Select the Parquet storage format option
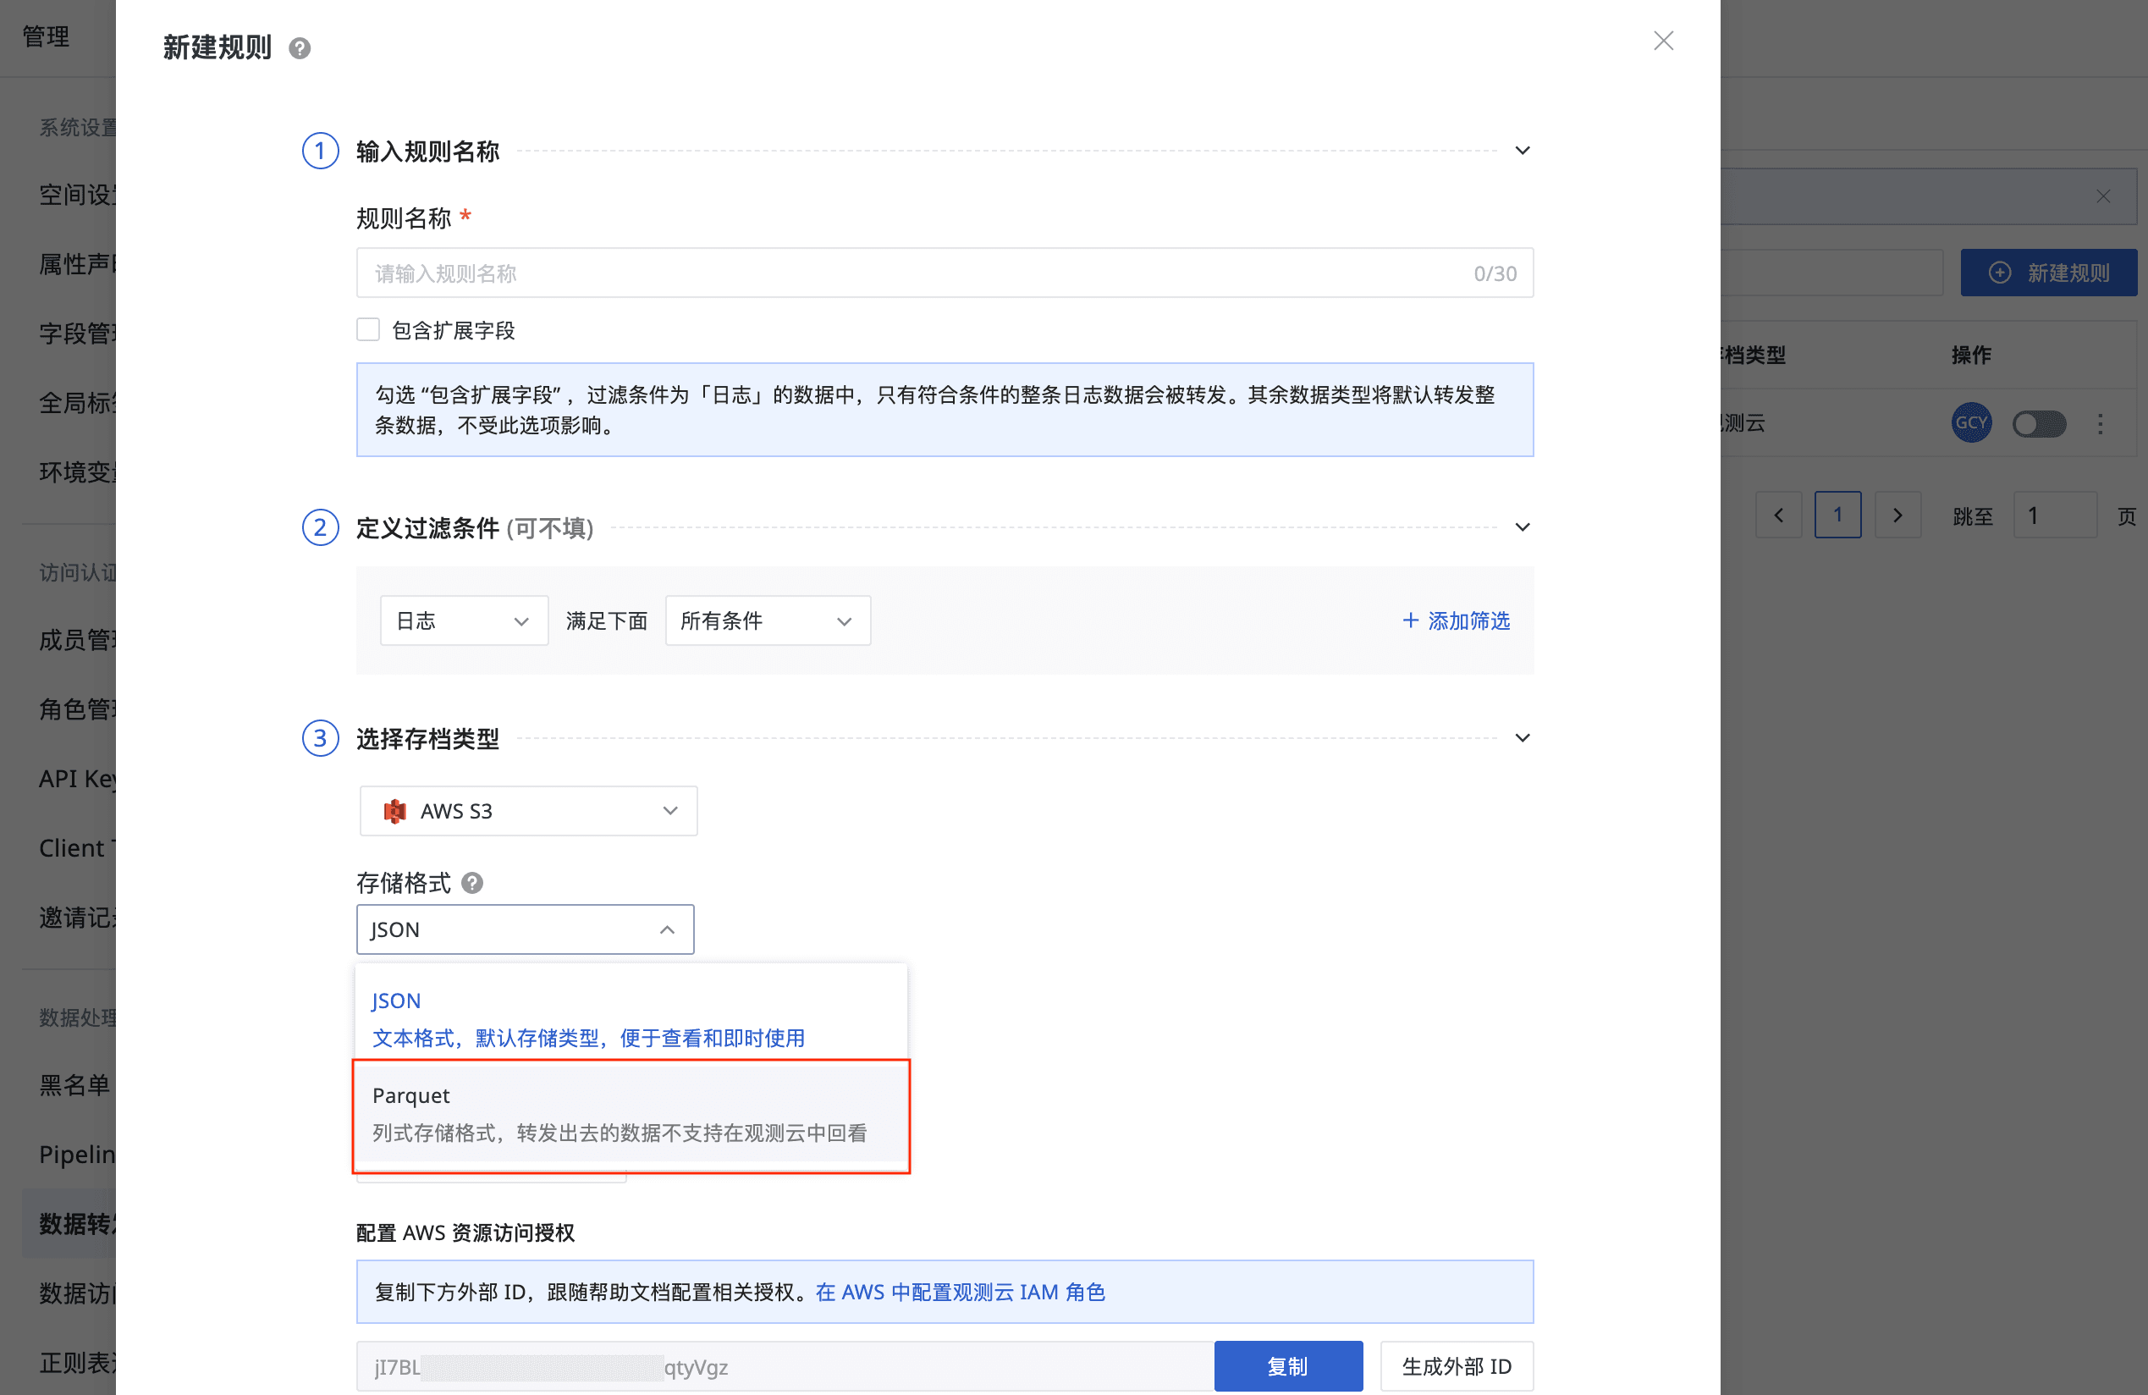The height and width of the screenshot is (1395, 2148). coord(630,1113)
